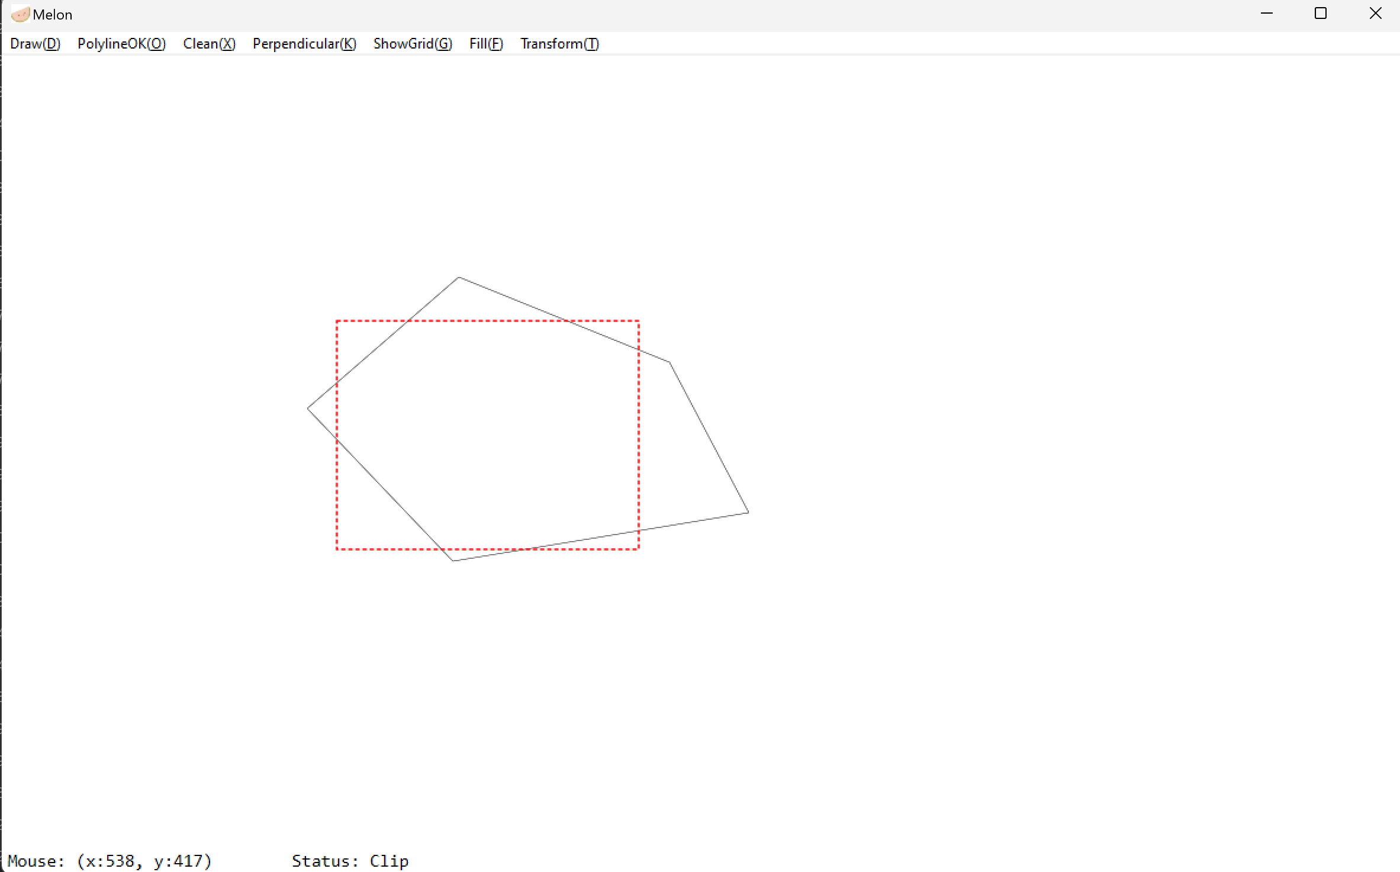Screen dimensions: 1400x872
Task: Open the Fill(F) menu
Action: [x=486, y=44]
